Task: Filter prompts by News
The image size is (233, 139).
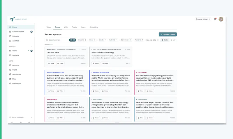Action: (x=92, y=40)
